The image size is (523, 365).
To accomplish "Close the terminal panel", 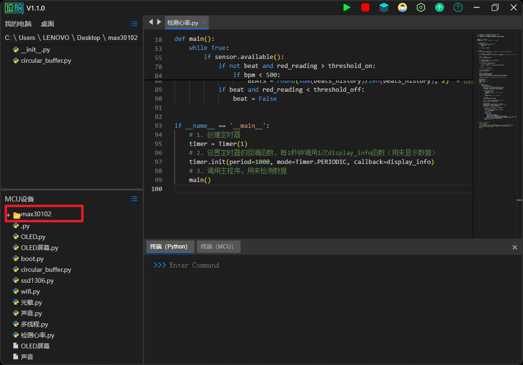I will (514, 247).
